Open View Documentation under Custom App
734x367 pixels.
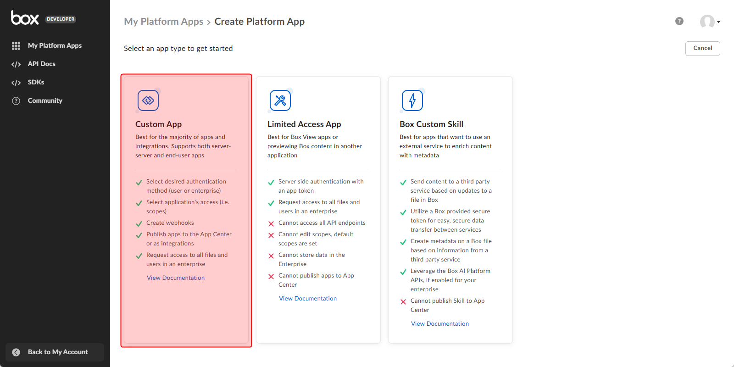click(x=176, y=278)
